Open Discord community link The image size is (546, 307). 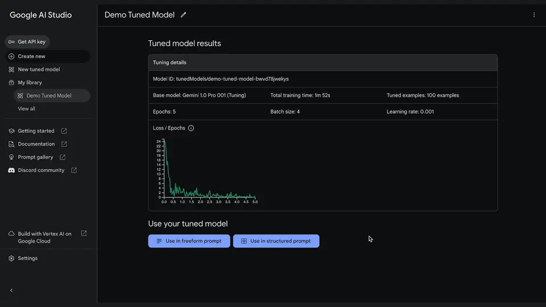41,170
